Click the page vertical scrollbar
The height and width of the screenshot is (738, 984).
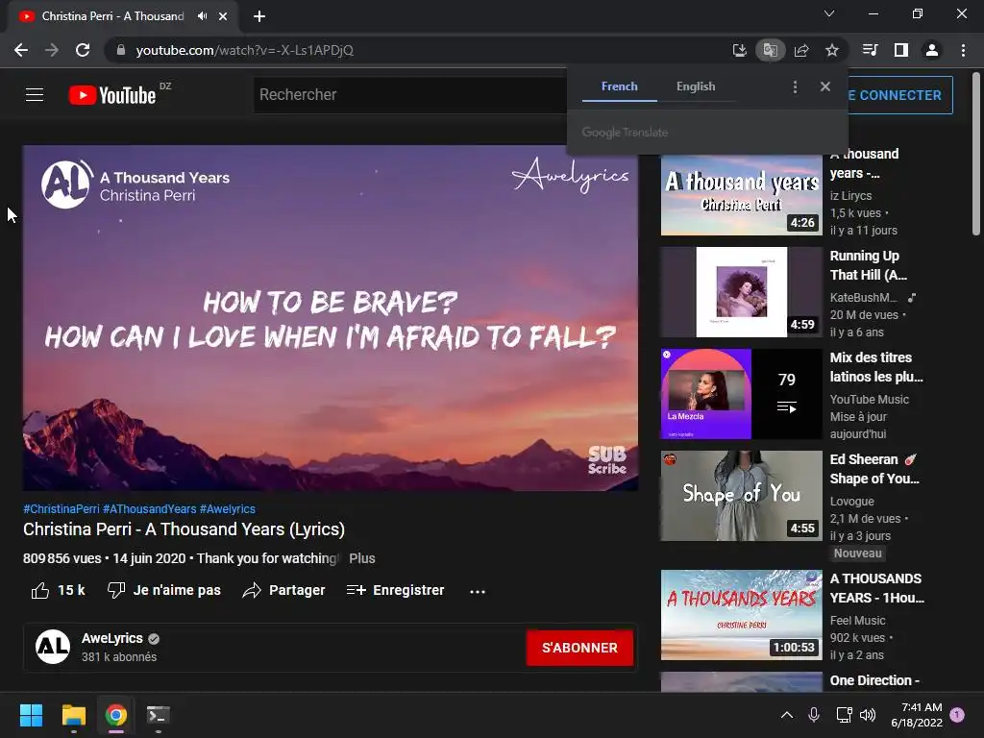[x=976, y=155]
